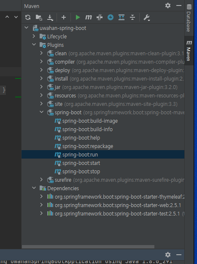Collapse the uwahan-spring-boot project node

[x=27, y=27]
